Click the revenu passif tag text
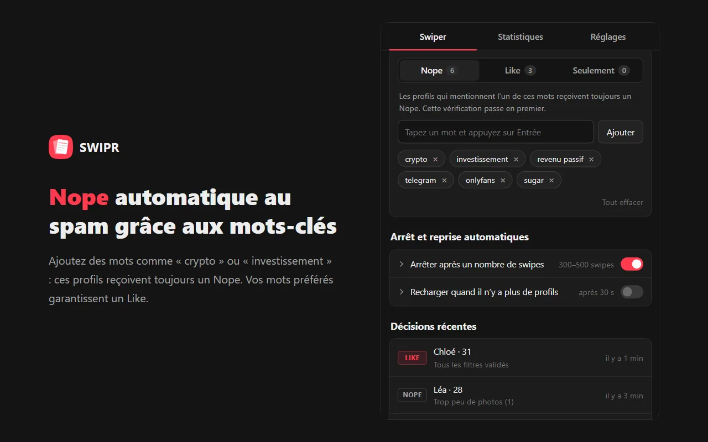The height and width of the screenshot is (442, 708). pyautogui.click(x=560, y=159)
